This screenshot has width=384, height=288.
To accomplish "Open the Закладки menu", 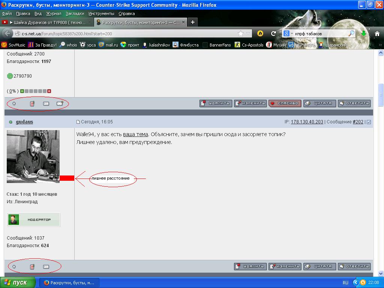I will coord(75,13).
